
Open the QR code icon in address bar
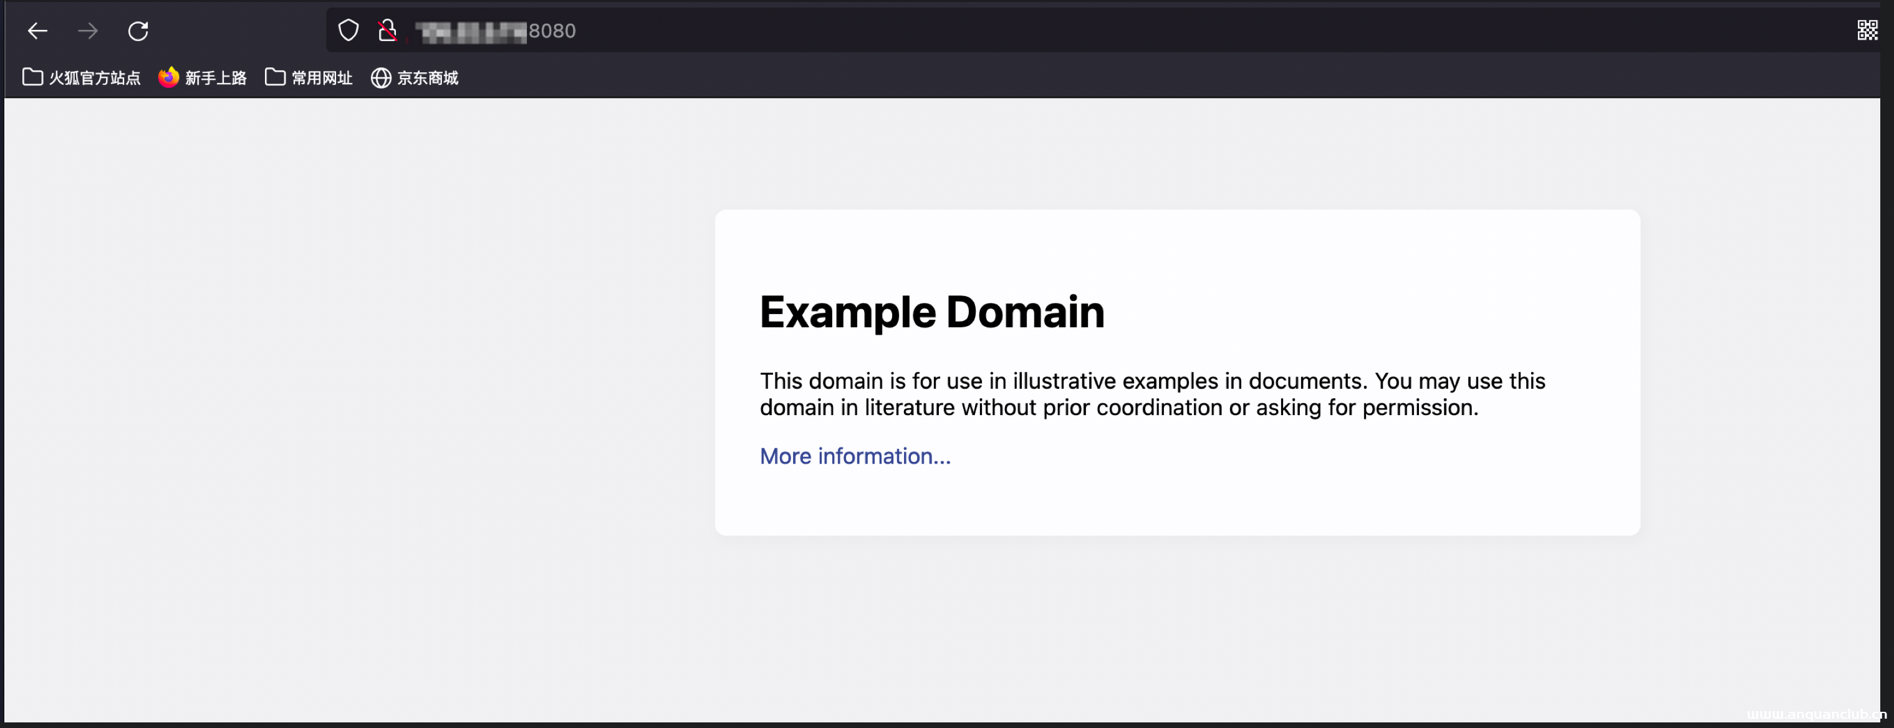pos(1867,31)
